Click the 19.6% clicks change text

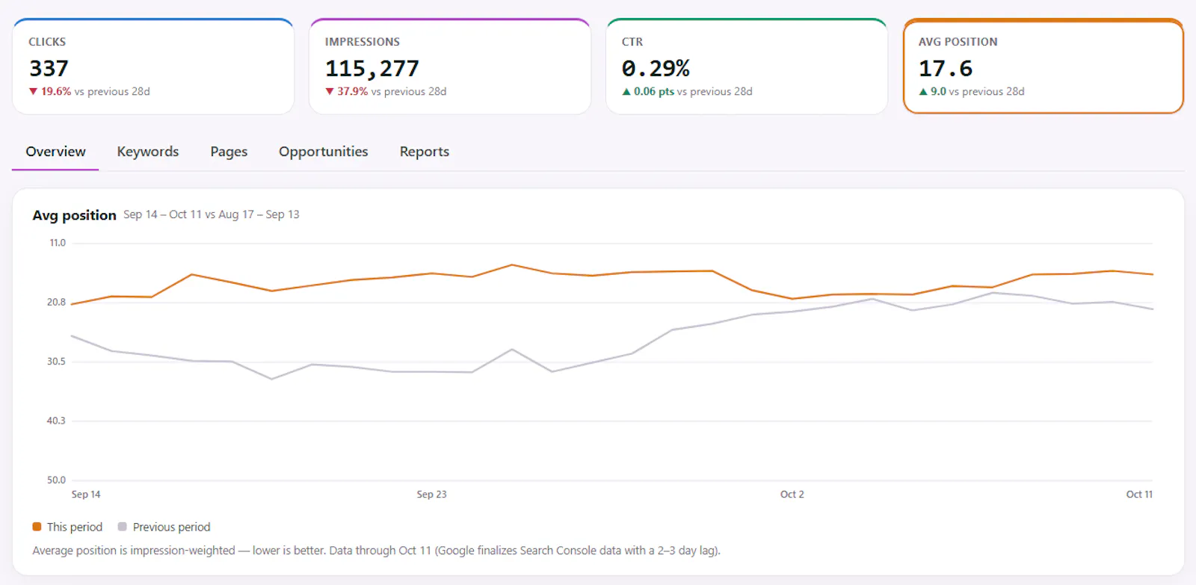(x=56, y=91)
